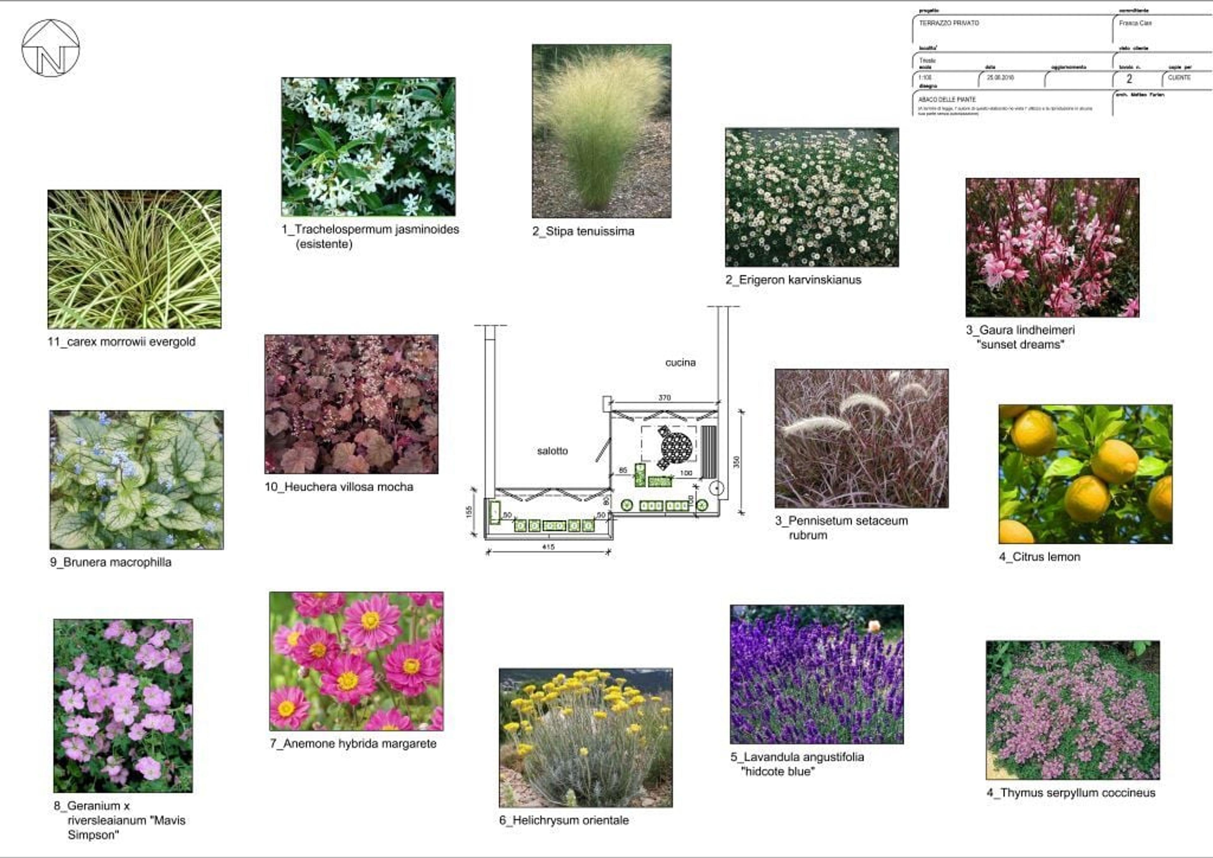1213x858 pixels.
Task: Select the Citrus lemon photo
Action: point(1086,474)
